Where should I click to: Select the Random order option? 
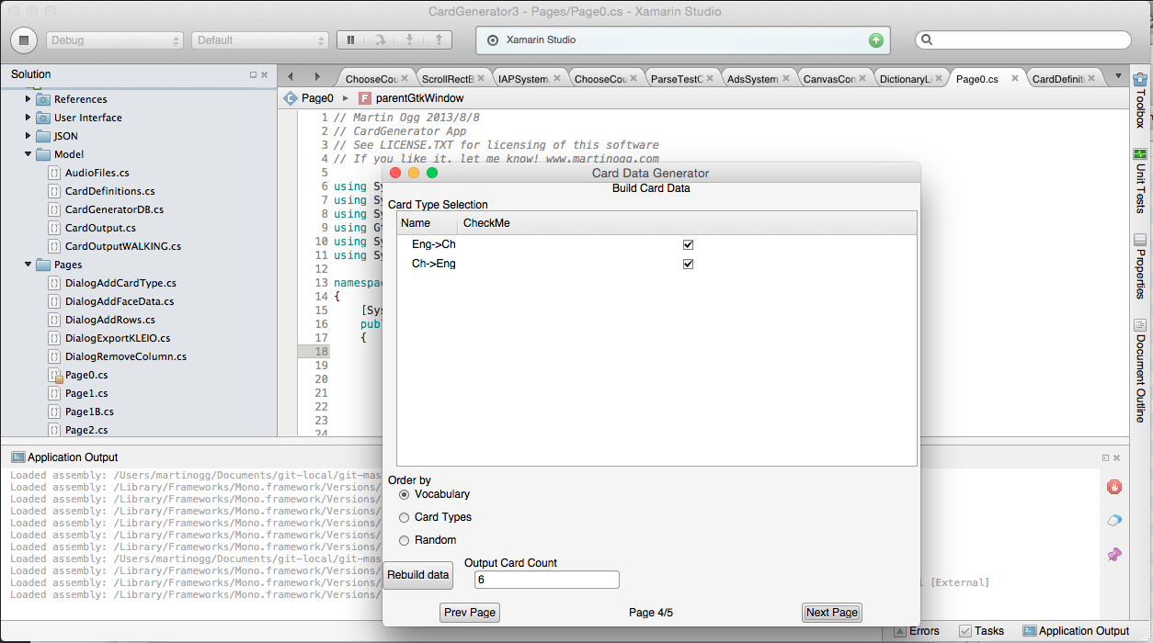point(405,540)
